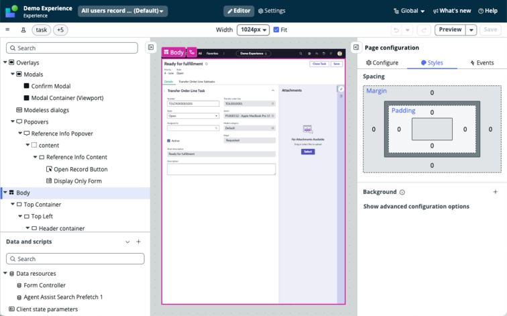Screen dimensions: 507x316
Task: Click the Body grid icon in the tree
Action: [11, 193]
